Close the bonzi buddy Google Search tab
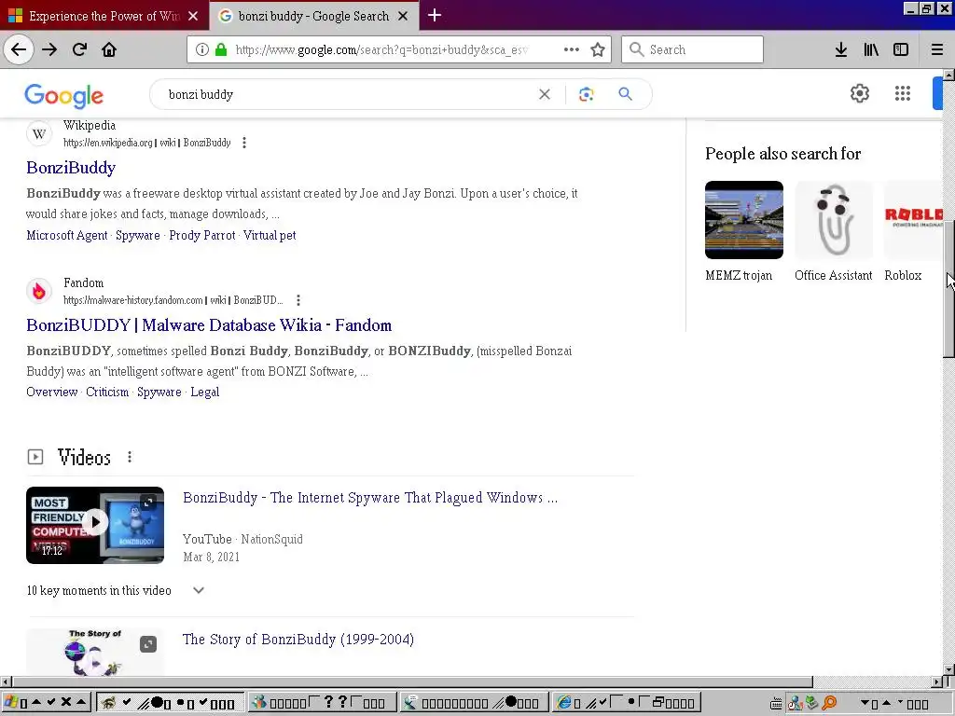This screenshot has height=716, width=955. click(403, 17)
